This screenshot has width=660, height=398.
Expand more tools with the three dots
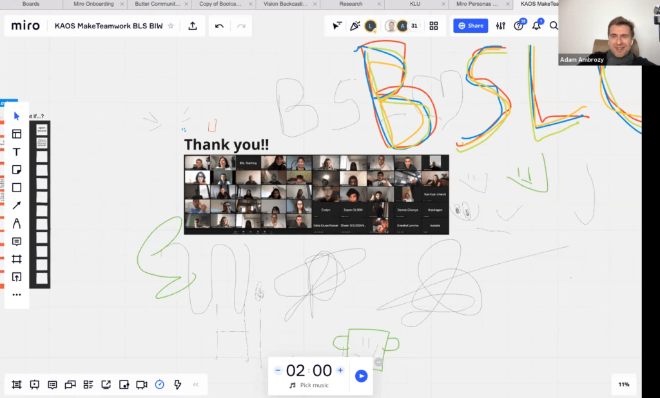point(17,295)
